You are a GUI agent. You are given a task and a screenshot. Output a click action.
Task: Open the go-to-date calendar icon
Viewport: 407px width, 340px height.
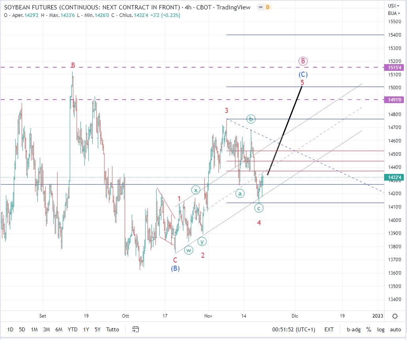[136, 329]
